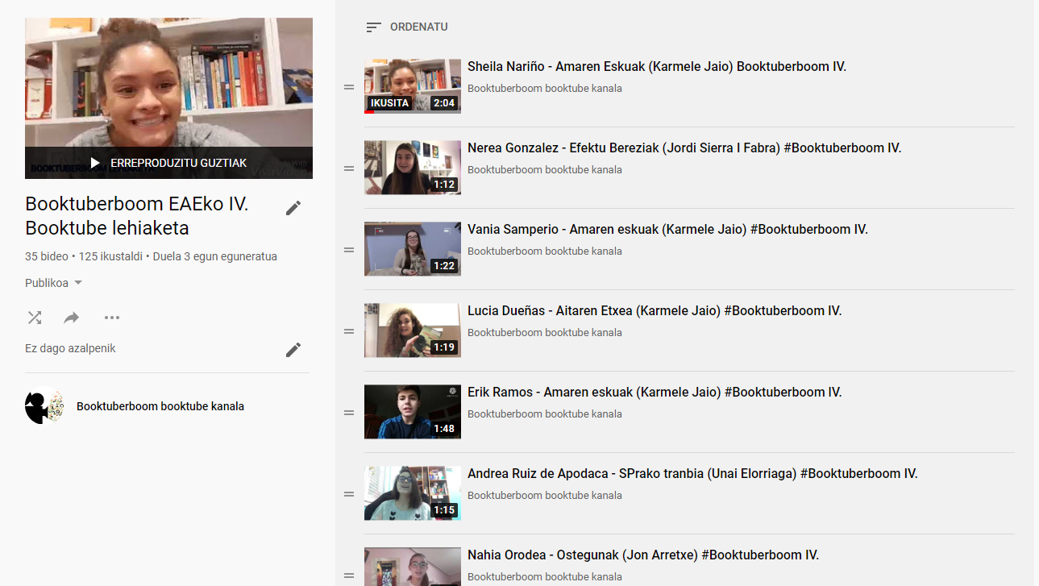Open Nahia Orodea video thumbnail

pyautogui.click(x=413, y=567)
